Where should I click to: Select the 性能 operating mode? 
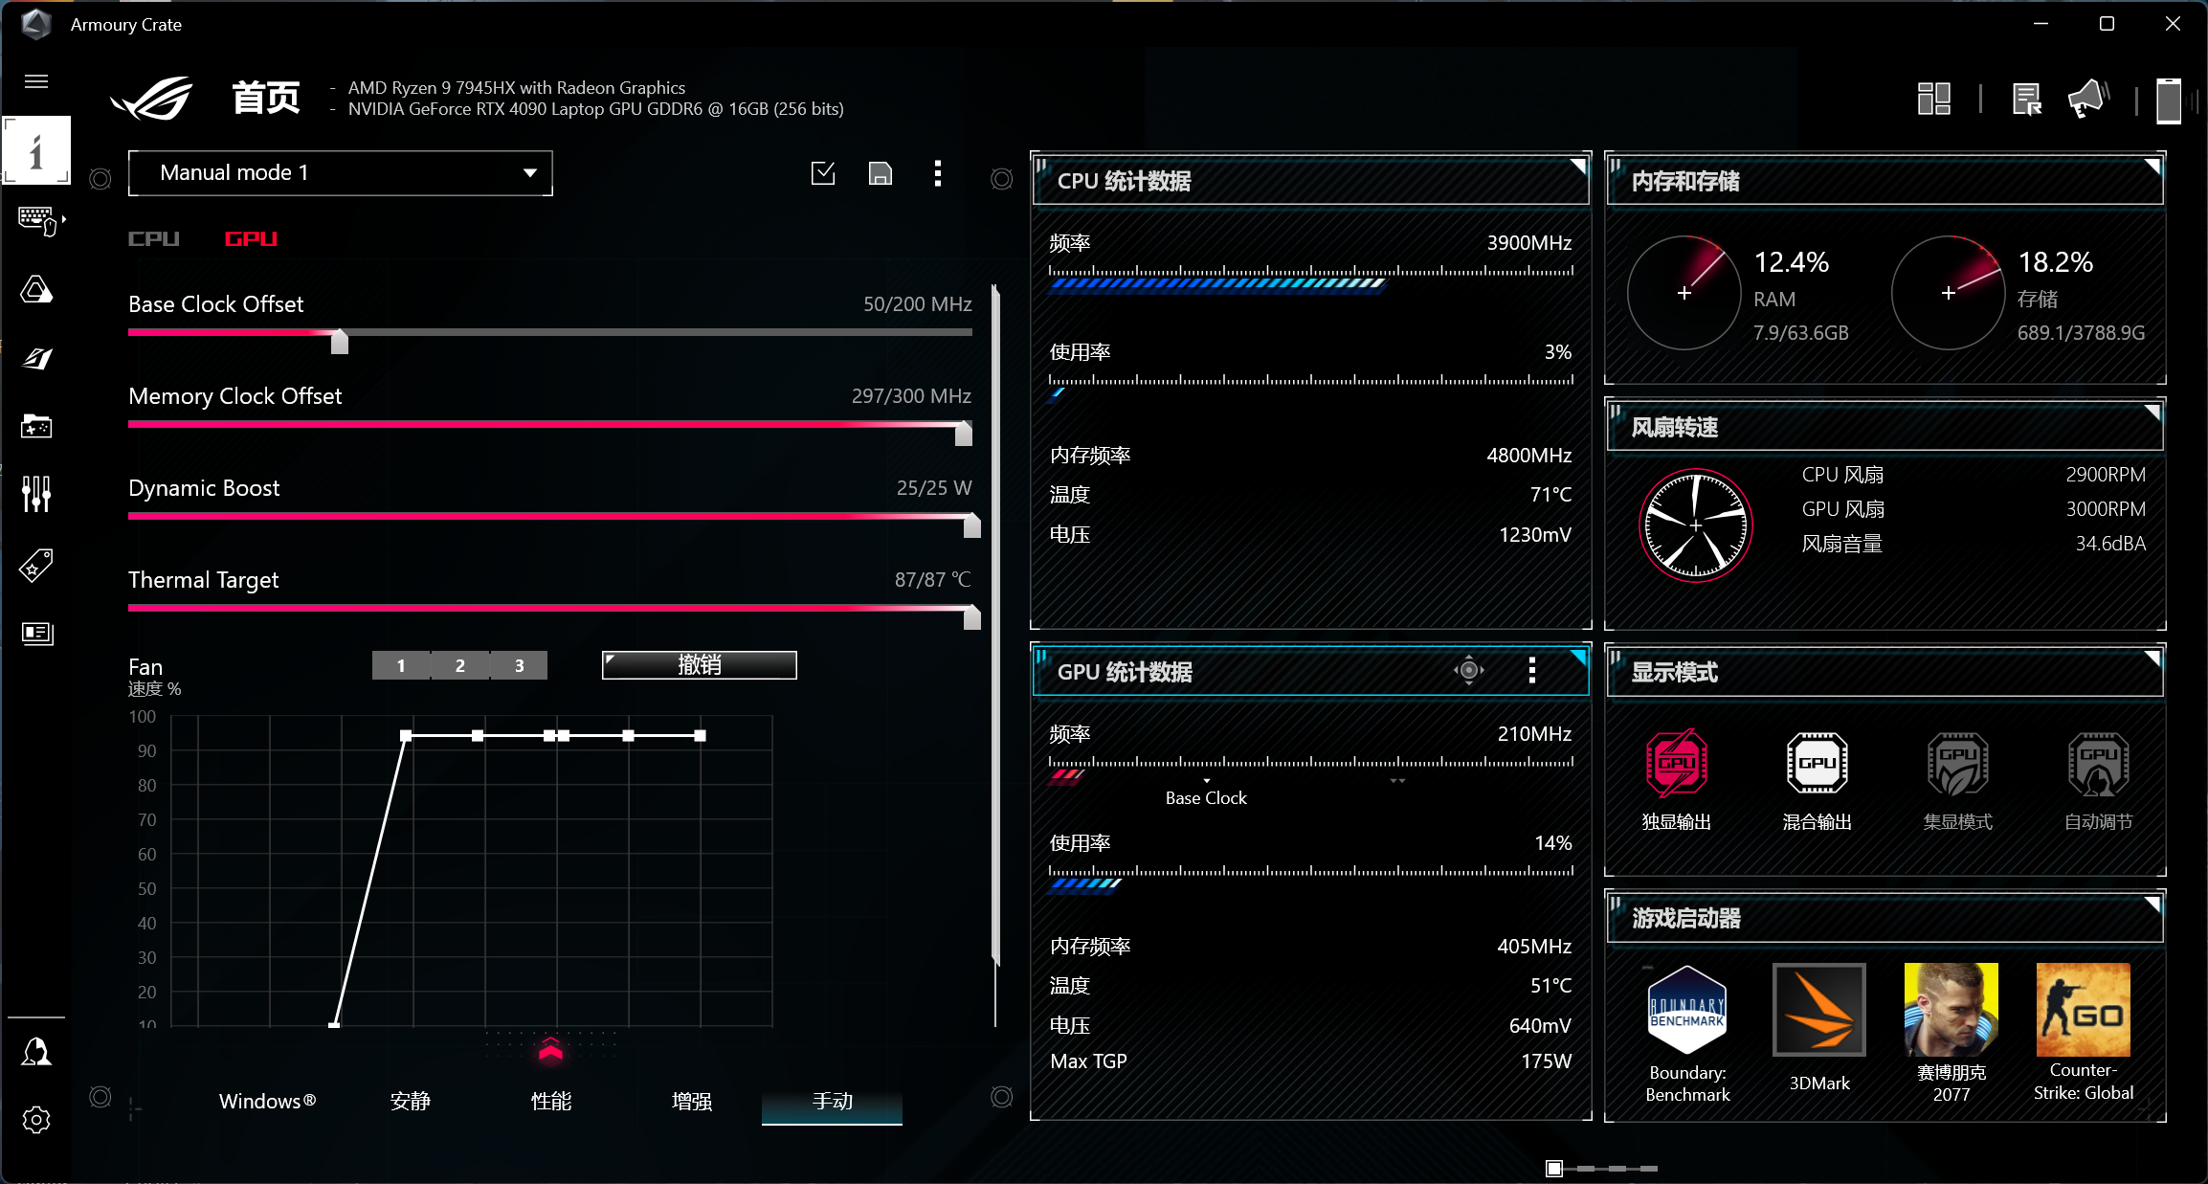[550, 1101]
